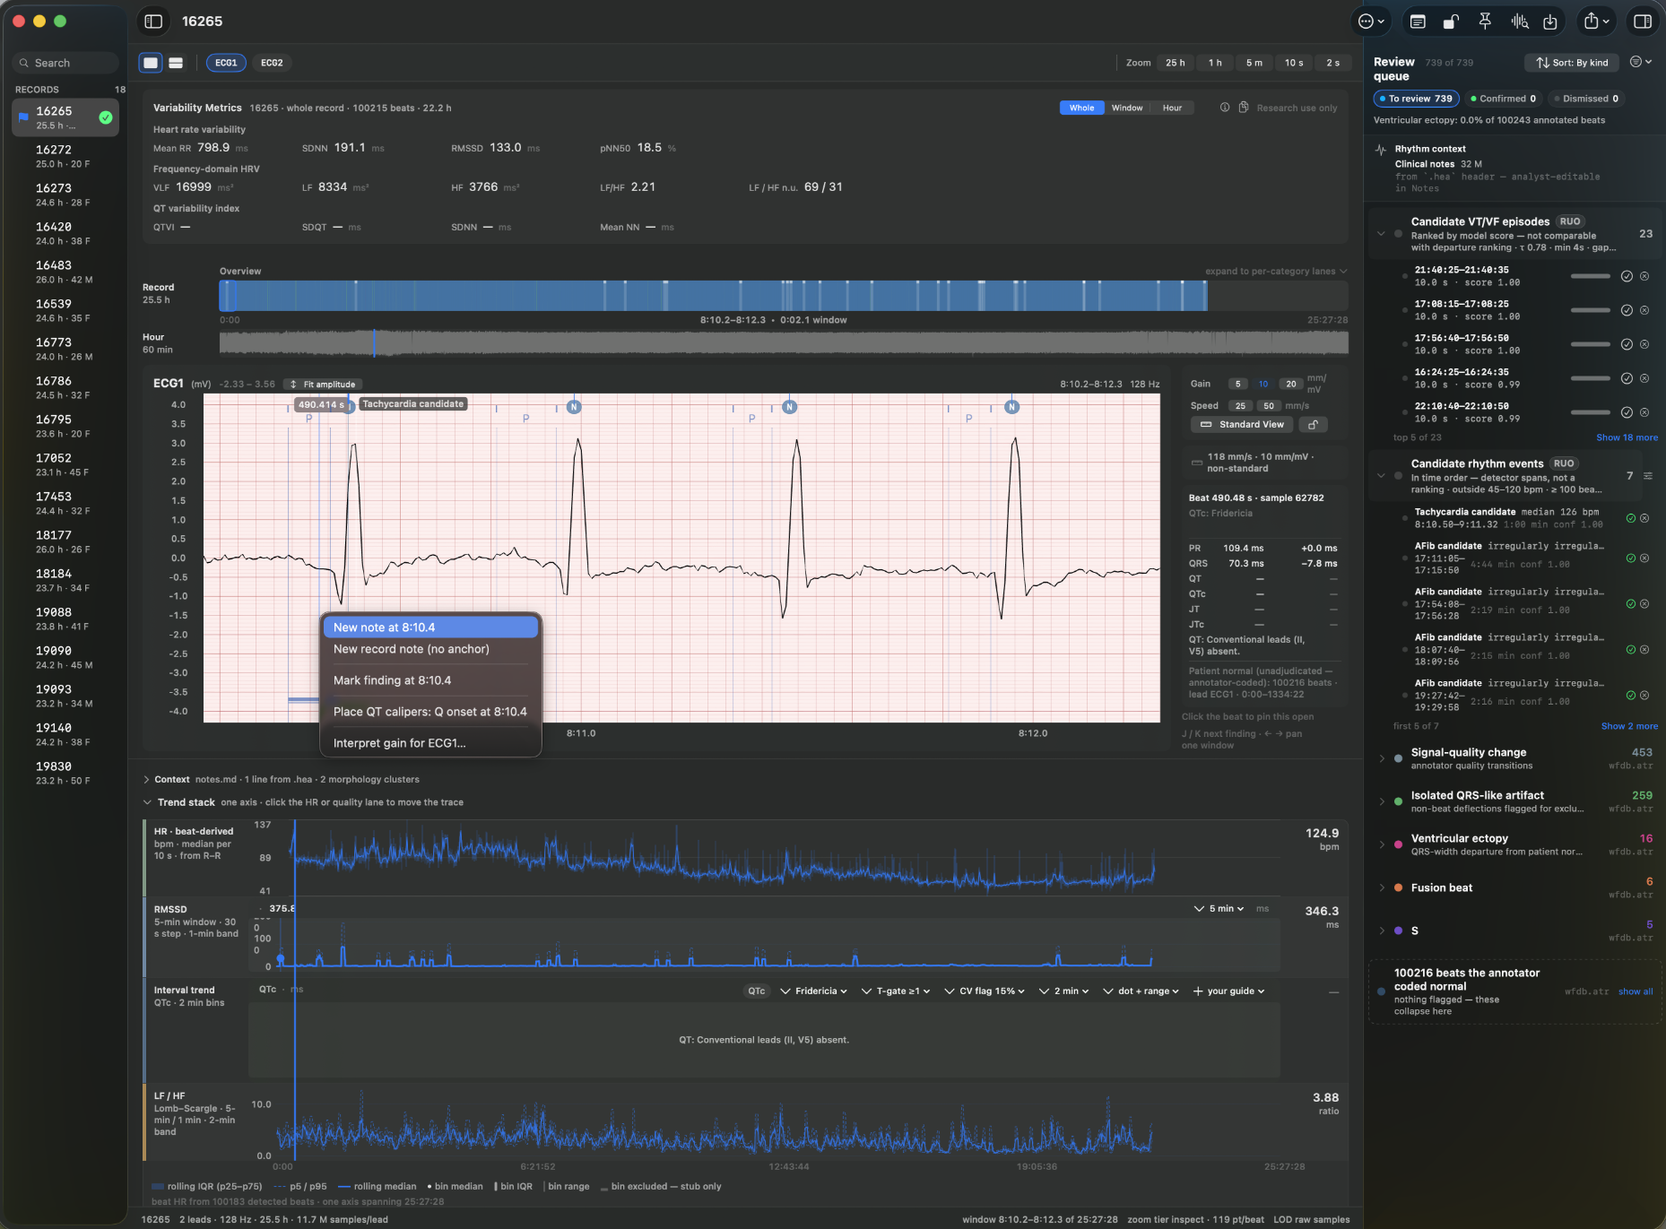The width and height of the screenshot is (1666, 1229).
Task: Dismiss the AFib candidate at 17:54:08
Action: point(1644,604)
